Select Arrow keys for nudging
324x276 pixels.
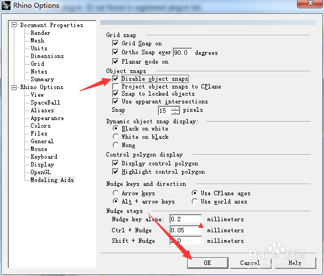116,193
